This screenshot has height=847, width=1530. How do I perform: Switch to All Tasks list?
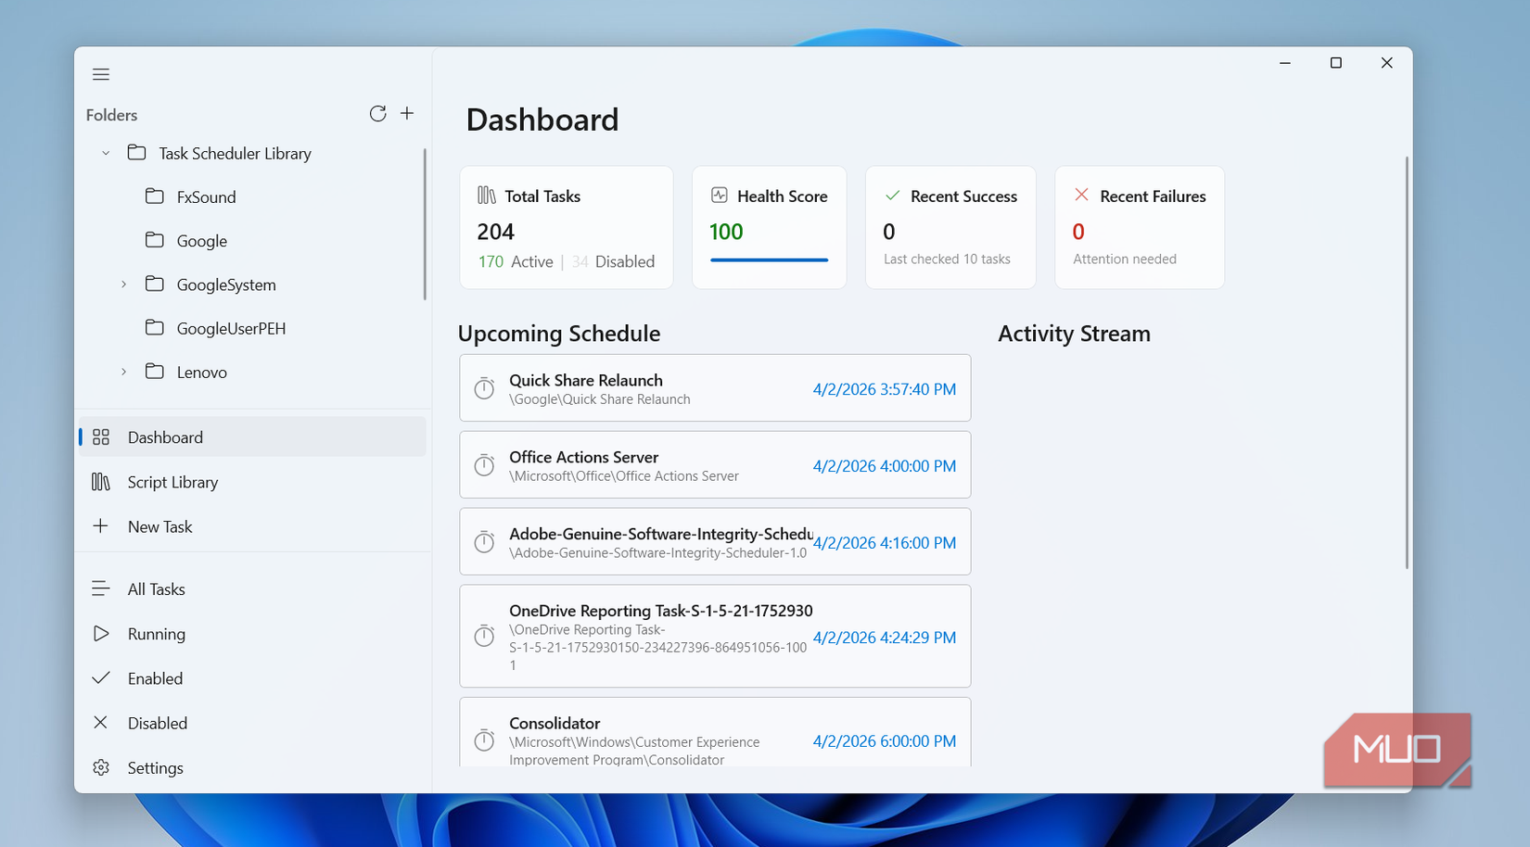pos(156,588)
